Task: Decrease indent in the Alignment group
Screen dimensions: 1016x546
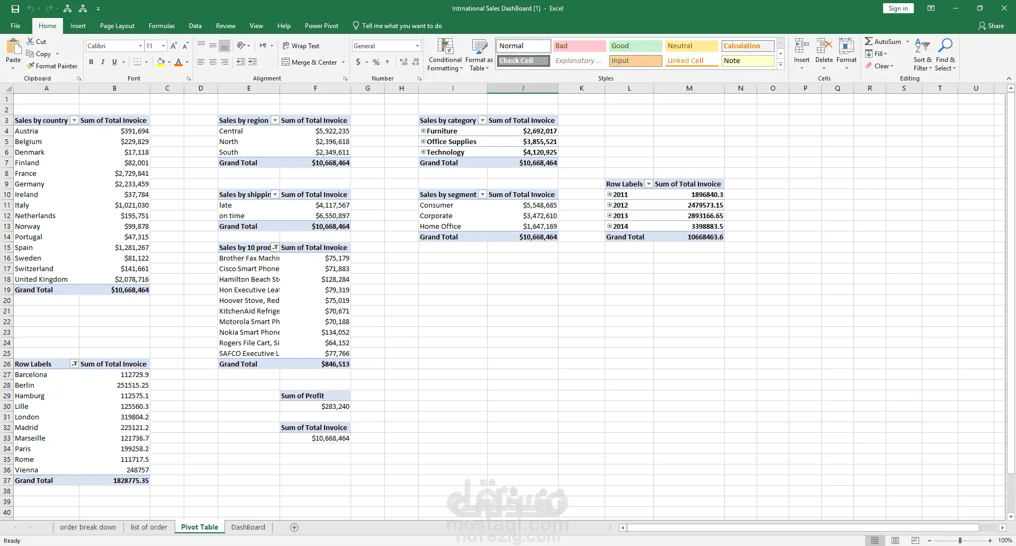Action: pos(241,62)
